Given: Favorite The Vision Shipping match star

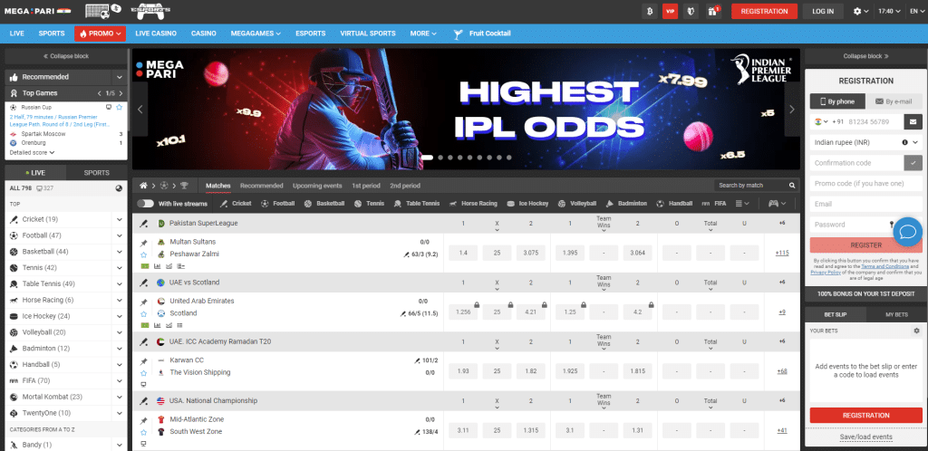Looking at the screenshot, I should click(143, 373).
